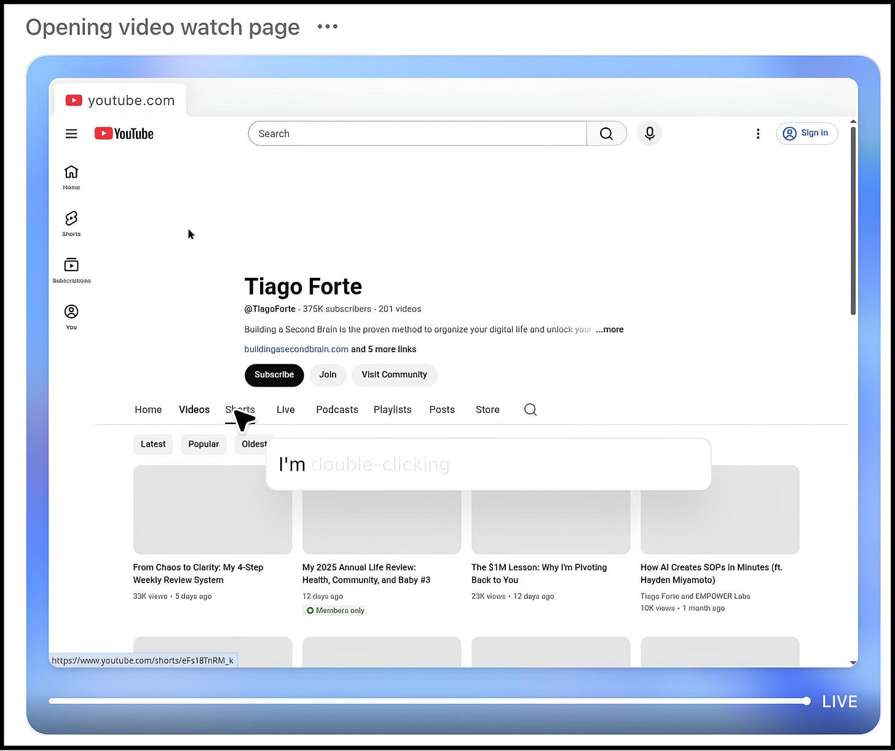Click the YouTube logo
895x751 pixels.
(124, 133)
